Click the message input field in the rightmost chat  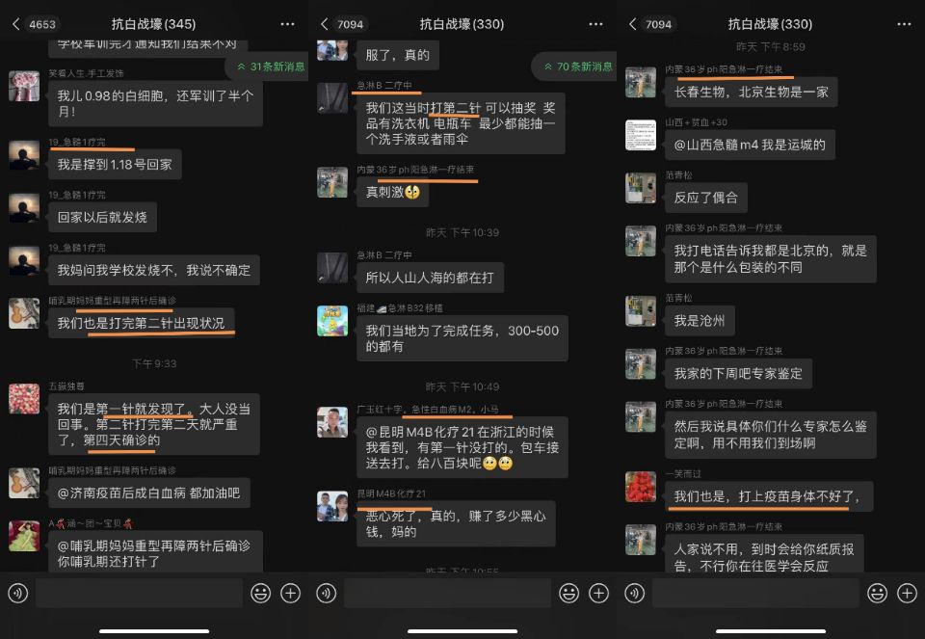pyautogui.click(x=755, y=593)
